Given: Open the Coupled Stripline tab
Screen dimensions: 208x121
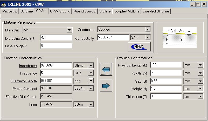Looking at the screenshot, I should pos(156,11).
